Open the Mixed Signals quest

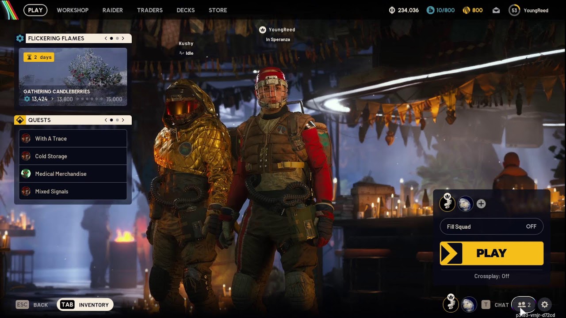point(73,191)
